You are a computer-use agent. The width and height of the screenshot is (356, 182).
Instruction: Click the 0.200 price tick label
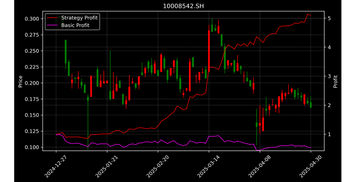(x=32, y=83)
